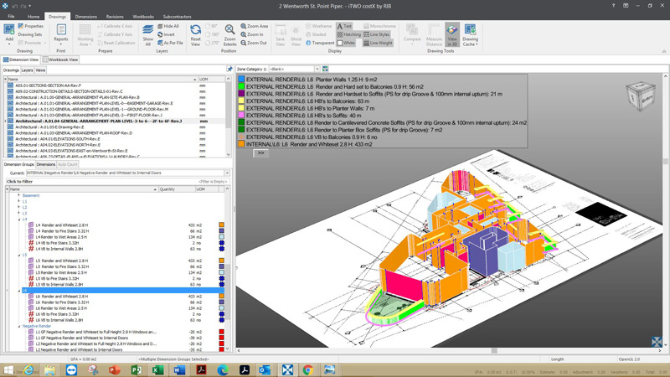Click the Zoom In tool
Image resolution: width=670 pixels, height=377 pixels.
(x=252, y=34)
